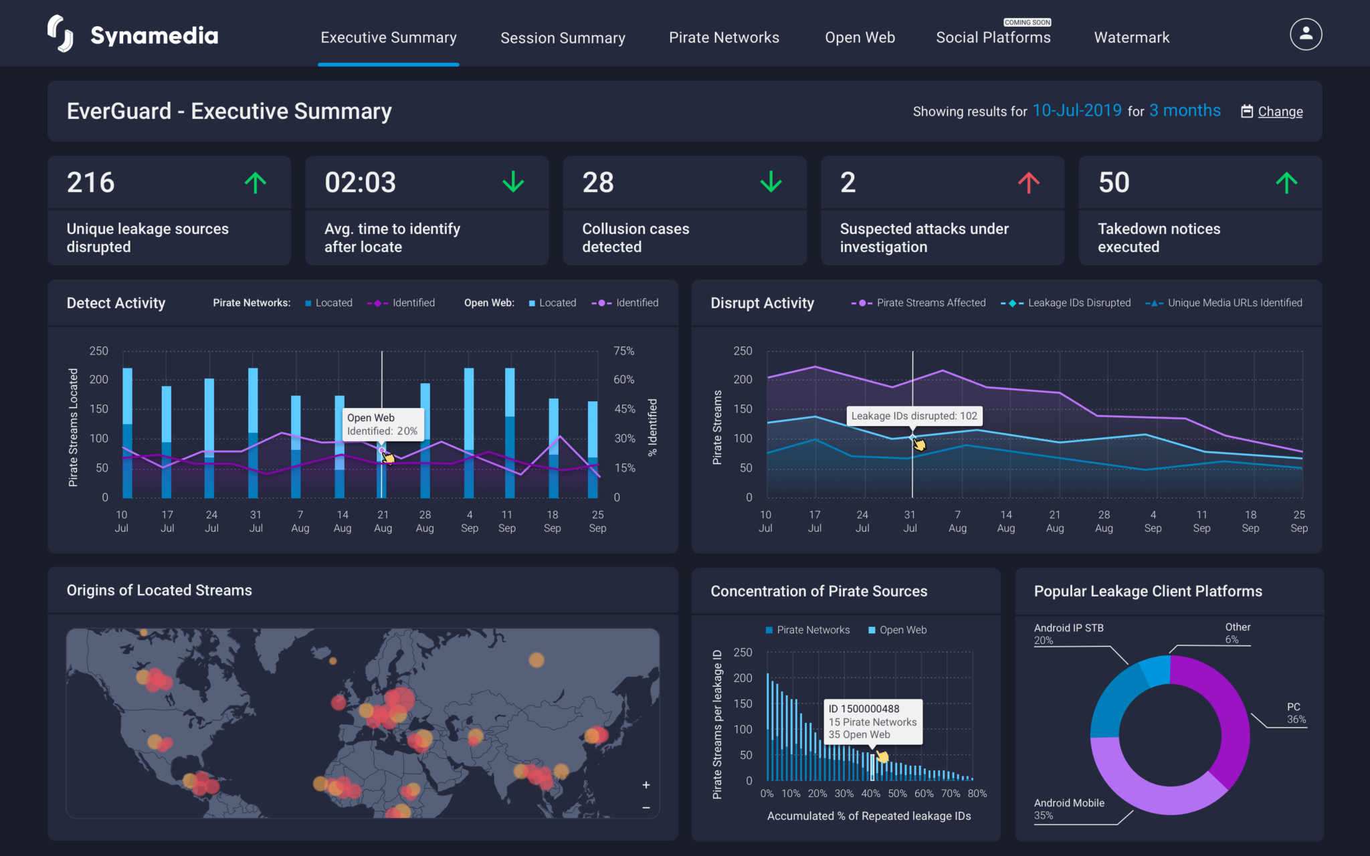
Task: Click the 10 Jul bar in Detect Activity
Action: click(127, 433)
